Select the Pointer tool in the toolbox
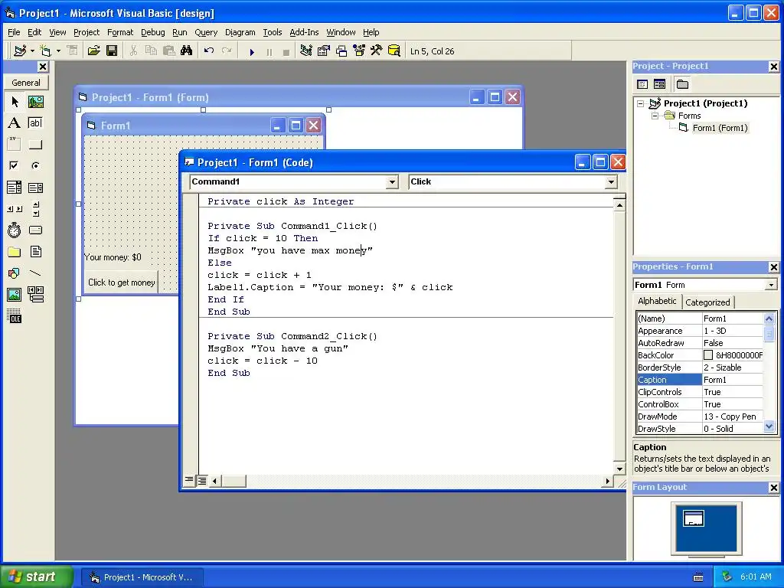 [15, 102]
